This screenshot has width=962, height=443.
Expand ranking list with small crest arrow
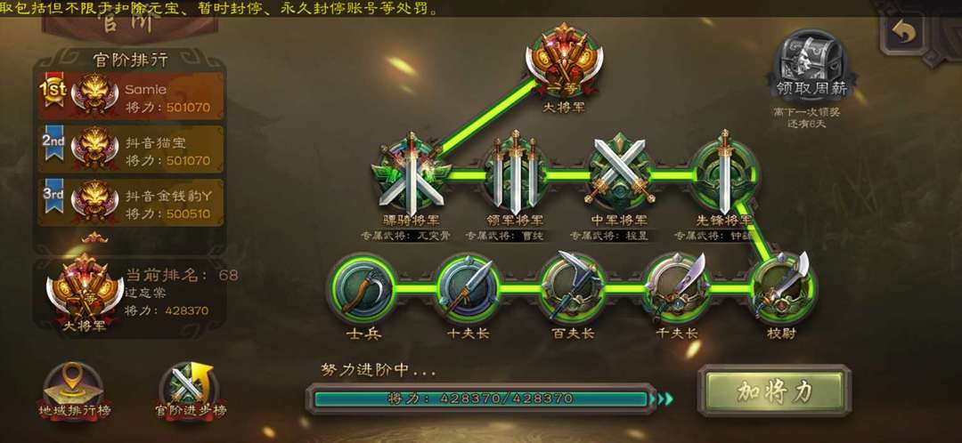click(94, 238)
